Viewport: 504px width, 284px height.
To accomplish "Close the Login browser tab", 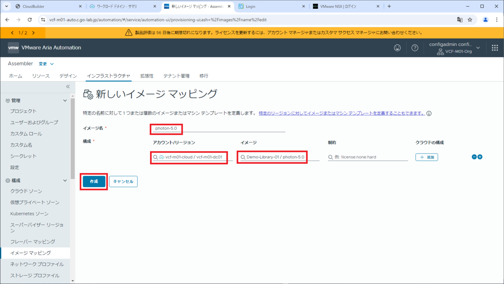I will point(303,6).
